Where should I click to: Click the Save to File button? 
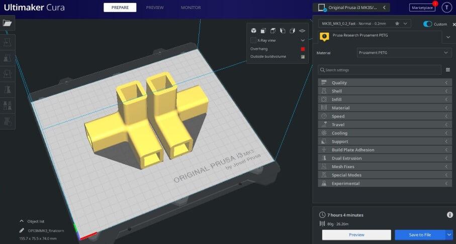click(420, 234)
